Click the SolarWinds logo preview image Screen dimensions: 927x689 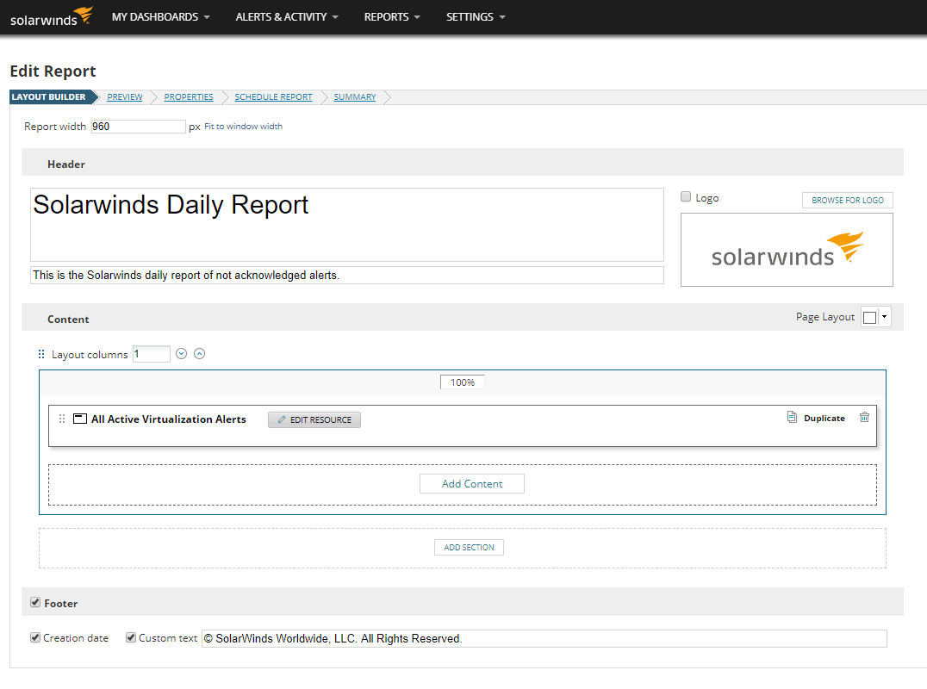coord(787,250)
